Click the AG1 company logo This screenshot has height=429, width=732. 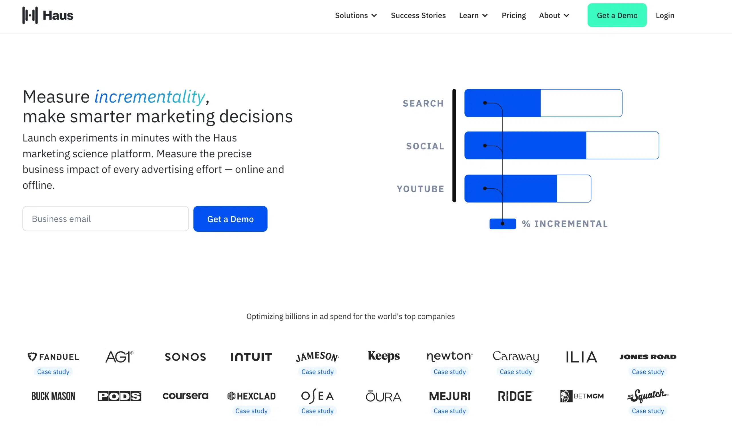119,357
